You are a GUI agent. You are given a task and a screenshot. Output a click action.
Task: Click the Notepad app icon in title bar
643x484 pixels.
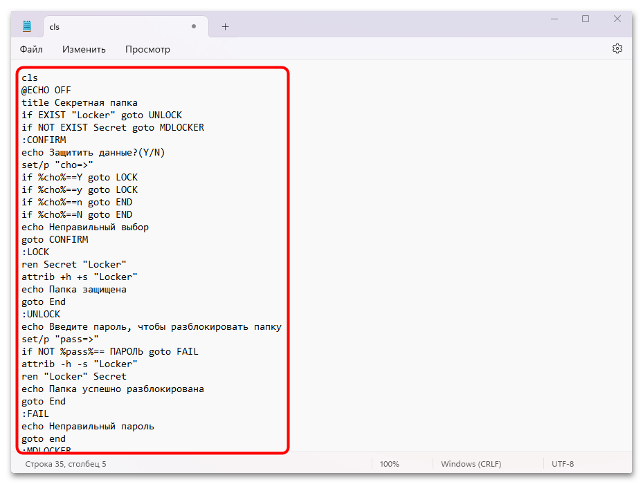[27, 26]
